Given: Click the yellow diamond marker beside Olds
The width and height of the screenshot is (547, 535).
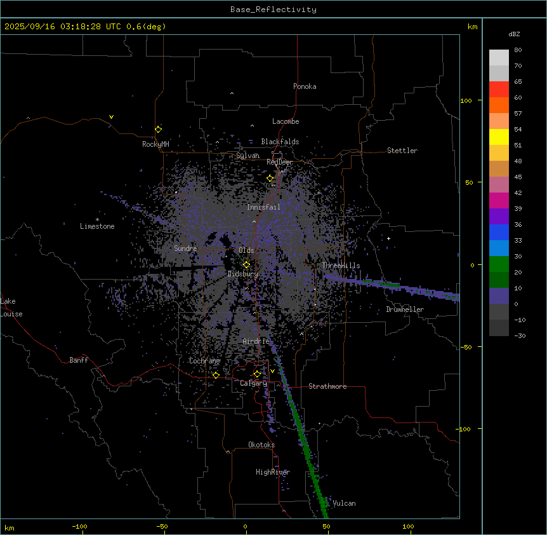Looking at the screenshot, I should tap(246, 265).
